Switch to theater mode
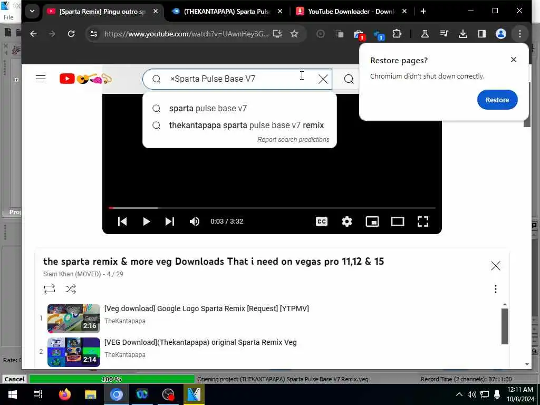540x405 pixels. (x=398, y=221)
